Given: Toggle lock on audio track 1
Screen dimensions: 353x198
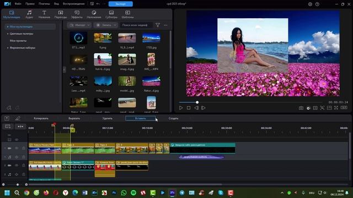Looking at the screenshot, I should (x=23, y=157).
